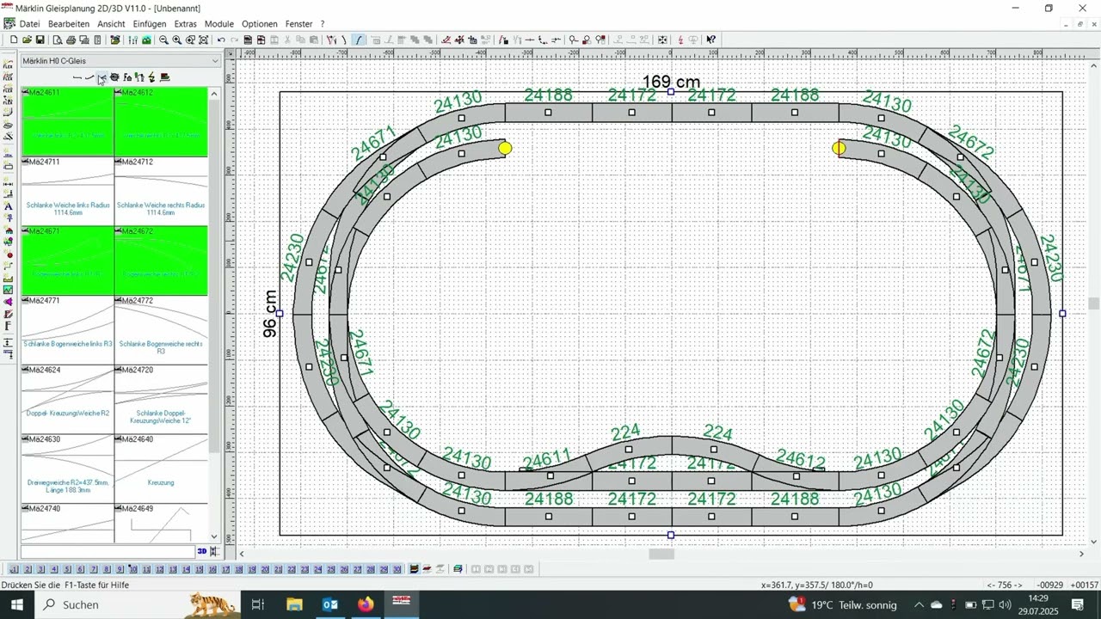This screenshot has width=1101, height=619.
Task: Show hidden icons in system tray
Action: (x=920, y=604)
